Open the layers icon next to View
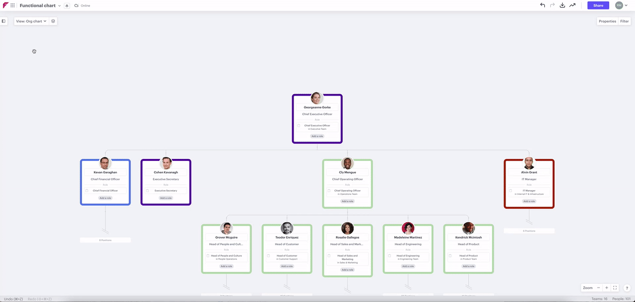Viewport: 635px width, 302px height. (53, 21)
